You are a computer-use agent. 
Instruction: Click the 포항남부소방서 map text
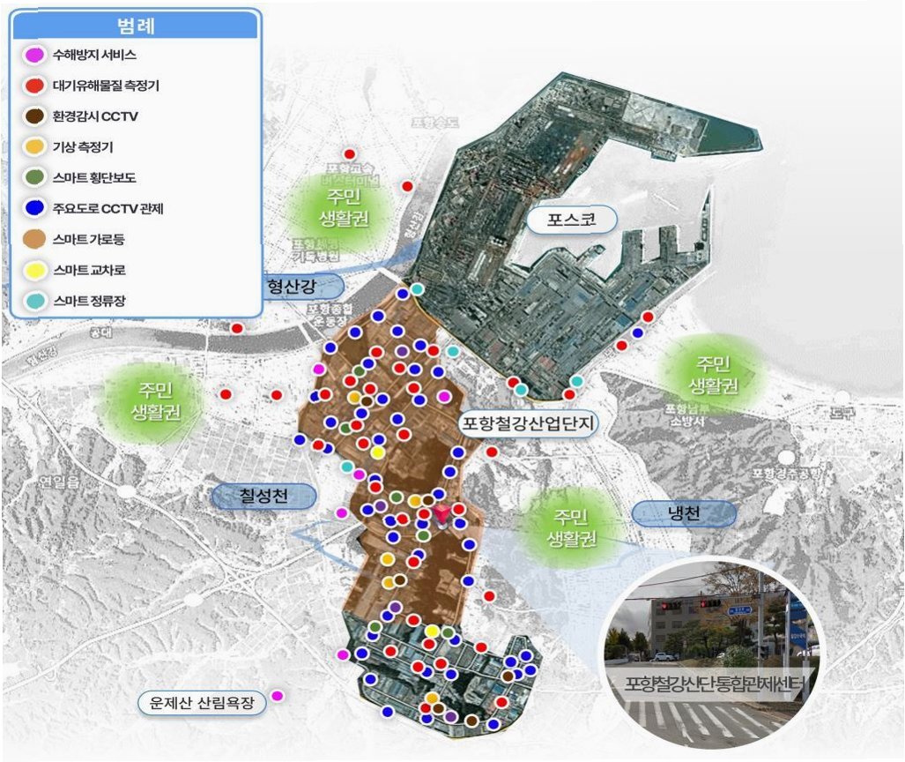686,415
